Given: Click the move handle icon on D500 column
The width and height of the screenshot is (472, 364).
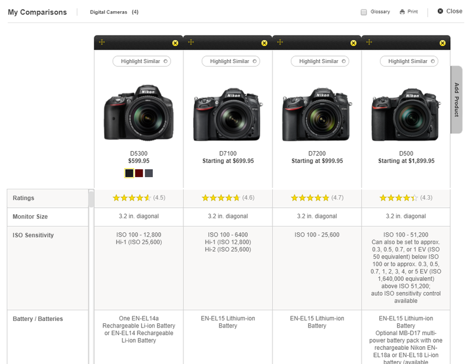Looking at the screenshot, I should click(x=369, y=42).
